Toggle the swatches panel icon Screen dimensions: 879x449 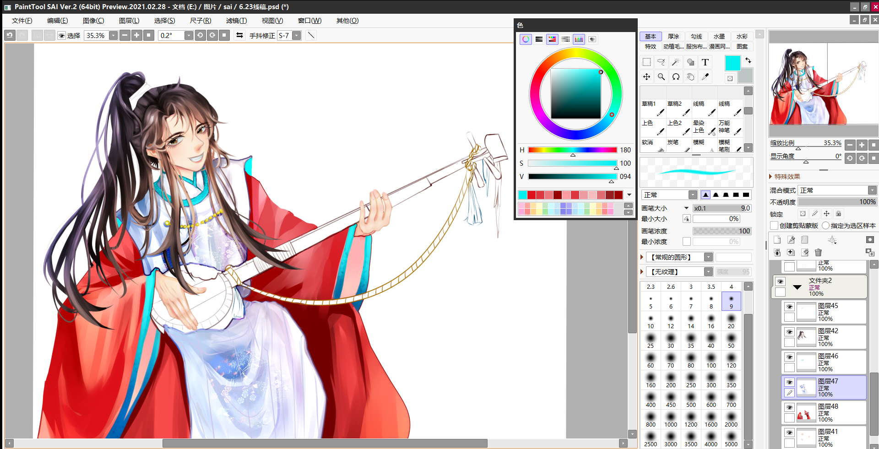pyautogui.click(x=579, y=39)
